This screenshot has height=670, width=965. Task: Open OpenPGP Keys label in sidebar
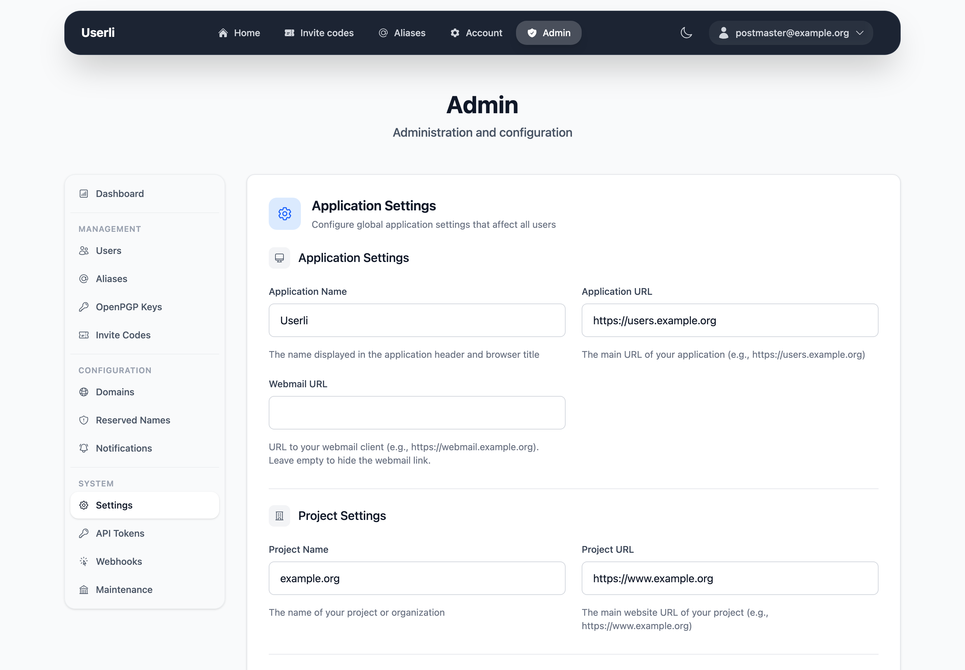(x=129, y=307)
